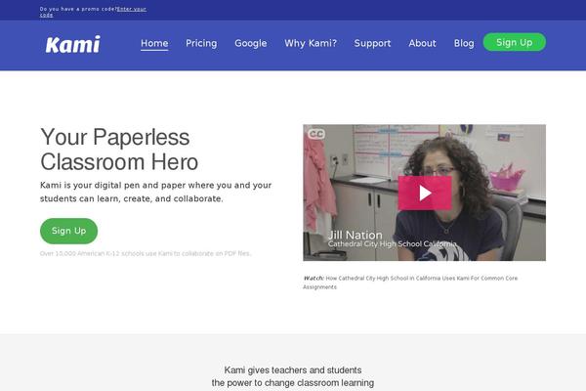The width and height of the screenshot is (586, 391).
Task: Click the 'Watch:' video caption text
Action: click(x=410, y=282)
